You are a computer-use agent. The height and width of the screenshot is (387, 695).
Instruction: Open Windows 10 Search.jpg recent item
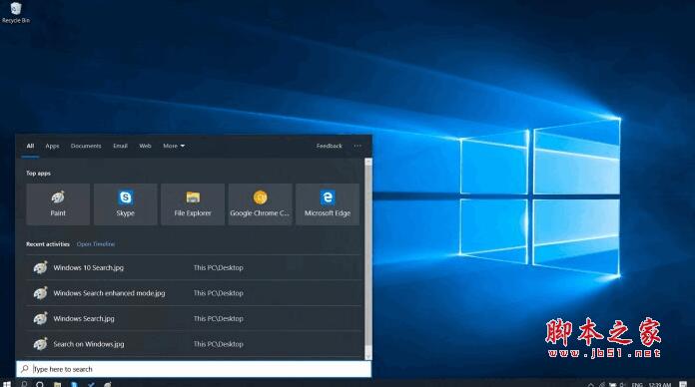(x=194, y=267)
